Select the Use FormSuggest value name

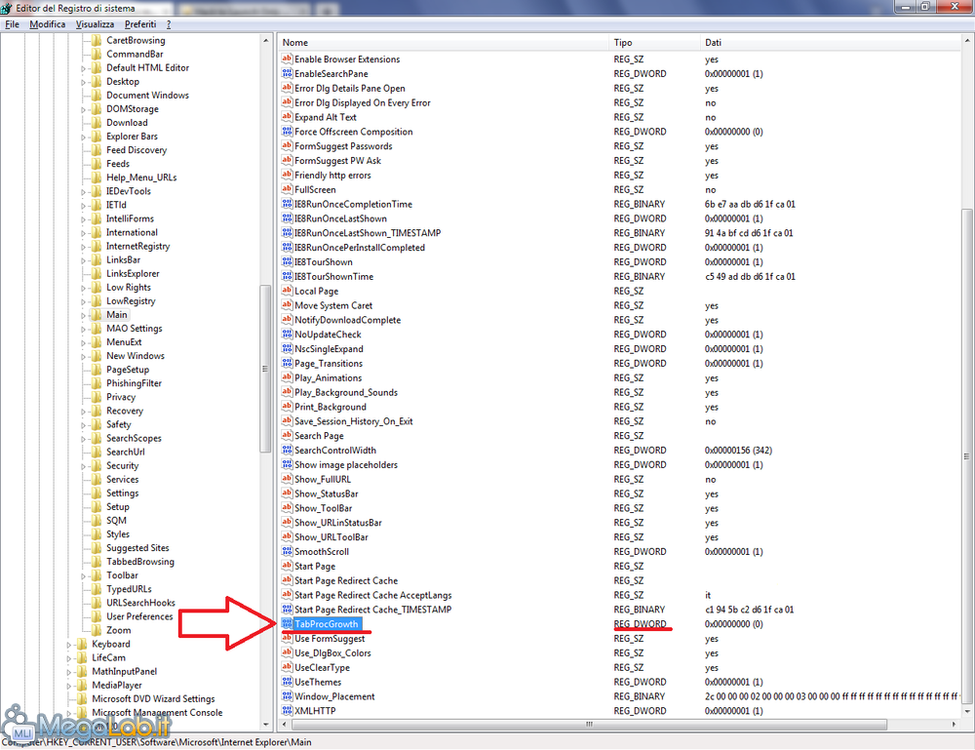point(330,638)
